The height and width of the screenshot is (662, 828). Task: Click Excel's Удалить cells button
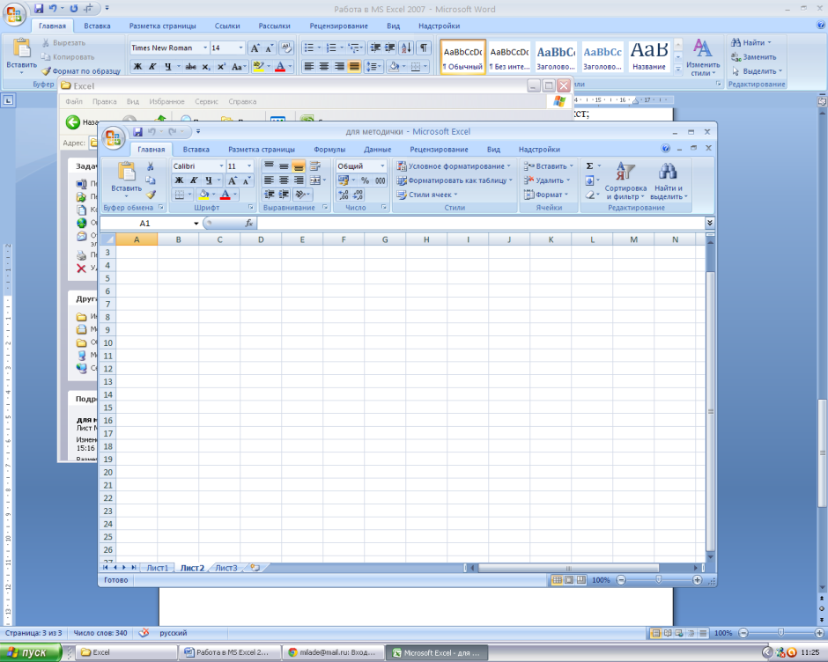(x=546, y=180)
